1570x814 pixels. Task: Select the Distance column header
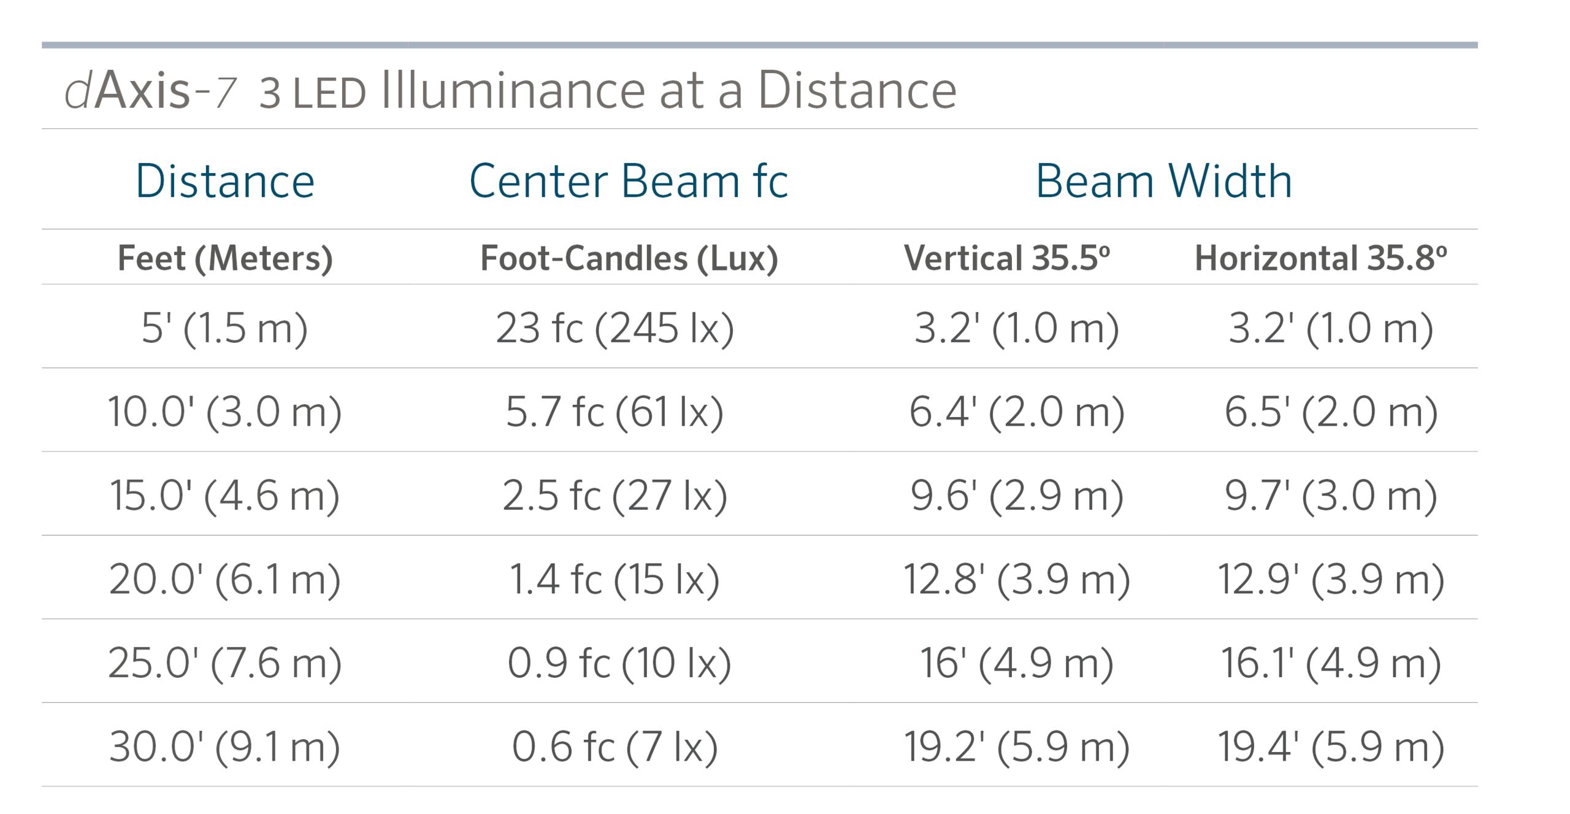point(225,181)
